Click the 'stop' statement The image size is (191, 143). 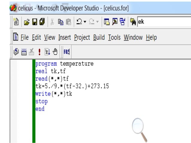point(41,102)
